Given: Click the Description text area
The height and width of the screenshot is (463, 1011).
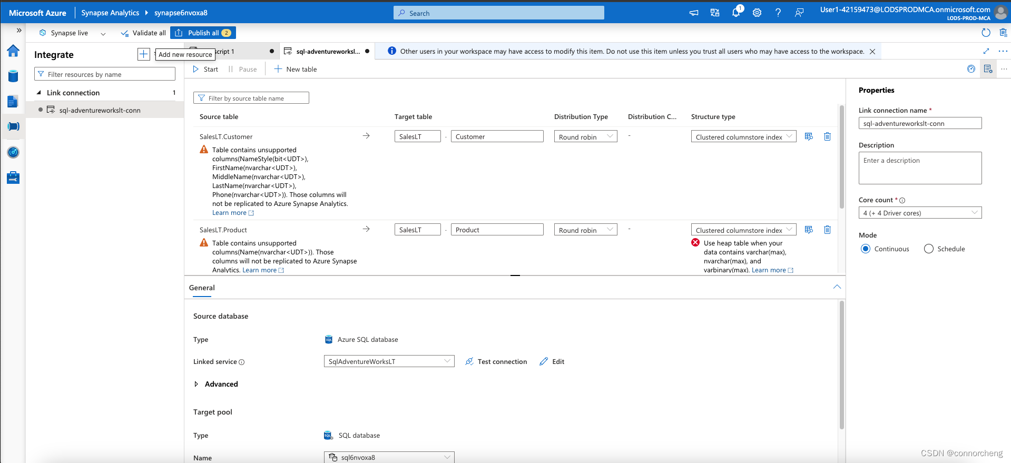Looking at the screenshot, I should click(920, 168).
